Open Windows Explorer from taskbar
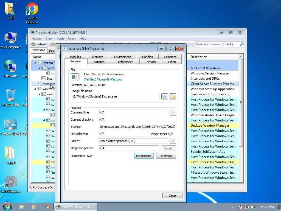The height and width of the screenshot is (211, 281). [x=22, y=207]
